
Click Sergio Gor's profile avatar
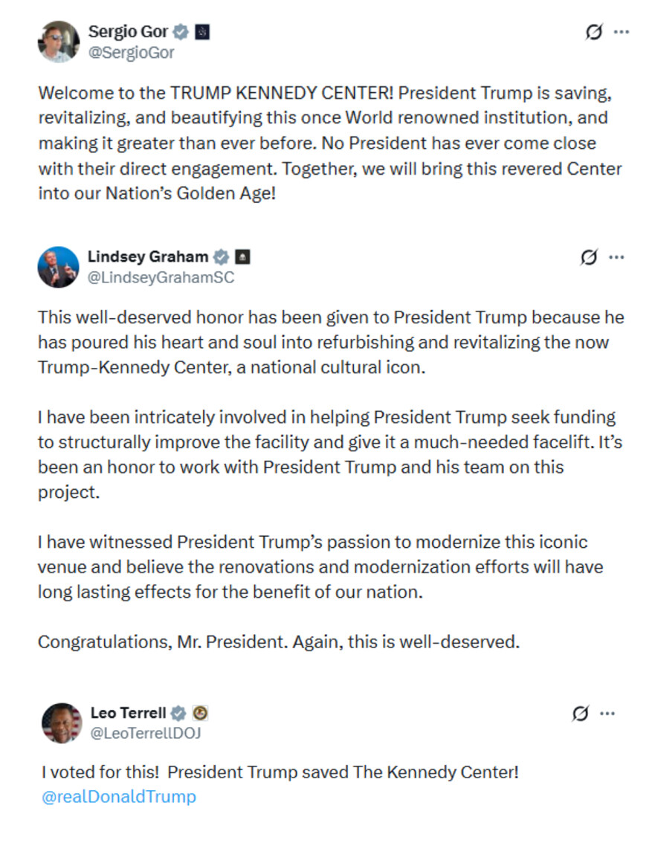tap(58, 42)
